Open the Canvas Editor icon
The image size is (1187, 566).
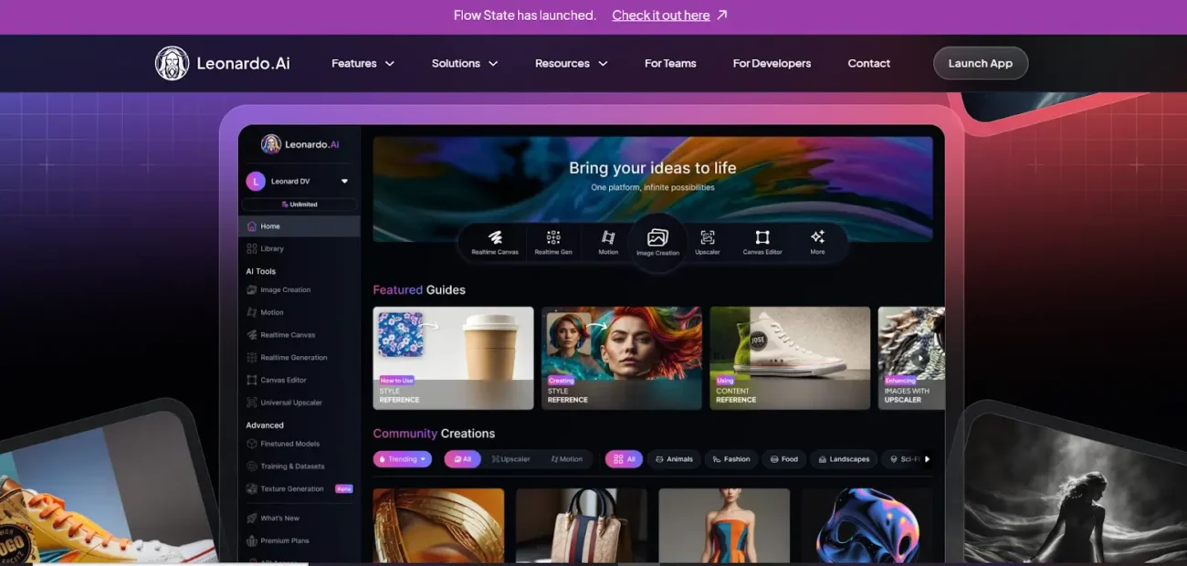[x=762, y=238]
